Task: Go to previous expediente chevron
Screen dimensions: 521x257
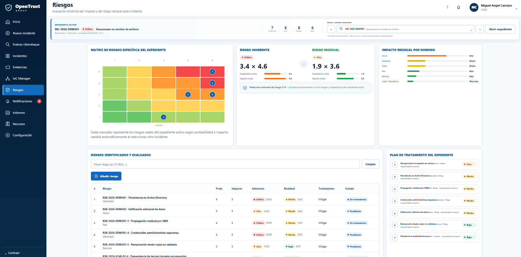Action: click(x=331, y=29)
